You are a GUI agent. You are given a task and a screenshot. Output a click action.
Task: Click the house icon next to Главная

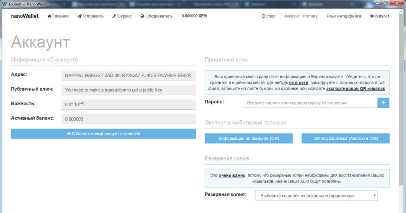pyautogui.click(x=49, y=16)
